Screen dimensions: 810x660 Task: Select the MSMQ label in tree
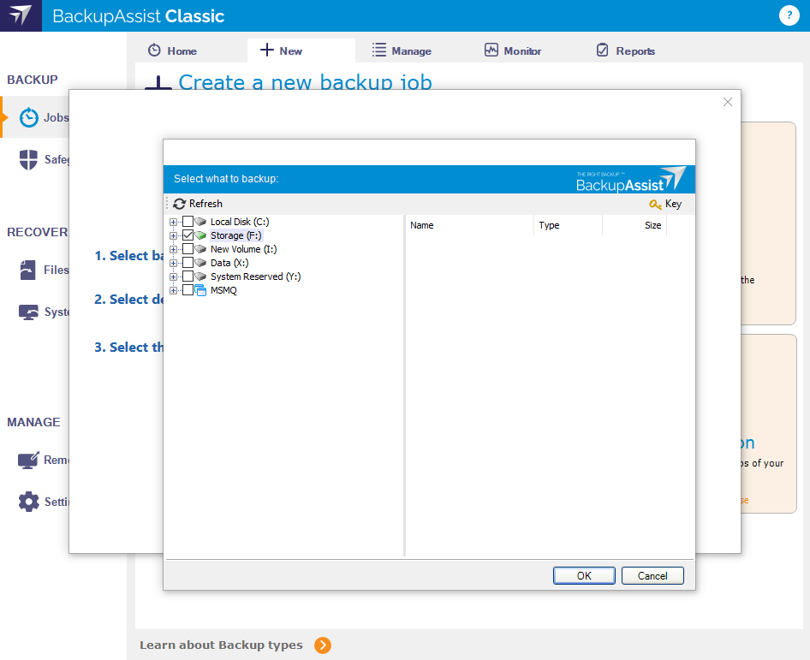click(x=223, y=290)
